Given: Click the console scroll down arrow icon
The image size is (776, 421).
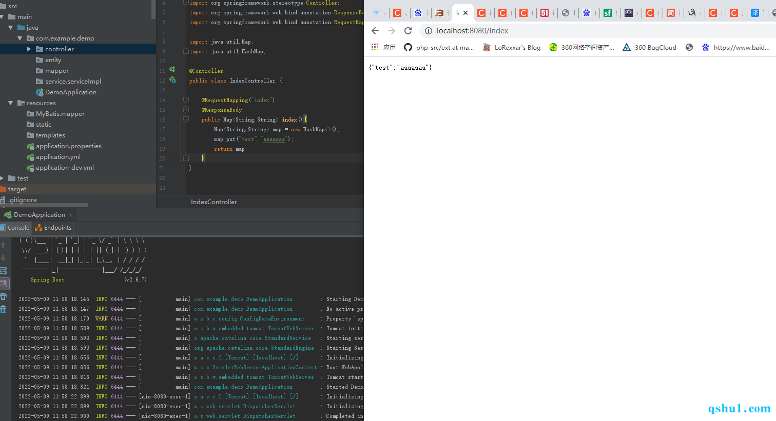Looking at the screenshot, I should point(3,258).
